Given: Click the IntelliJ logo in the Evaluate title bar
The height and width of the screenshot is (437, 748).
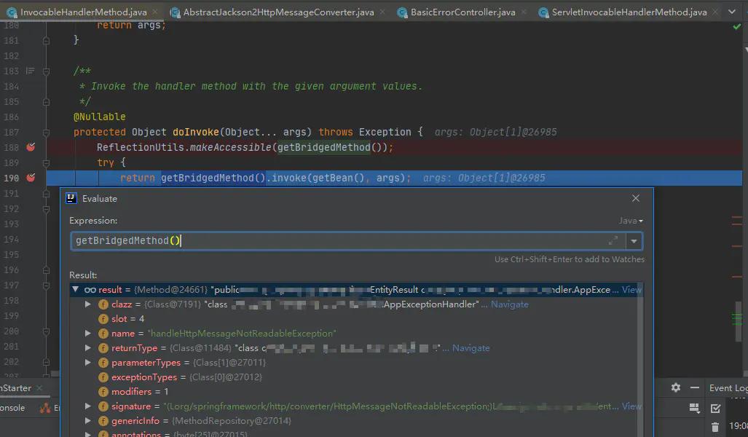Looking at the screenshot, I should (x=71, y=198).
